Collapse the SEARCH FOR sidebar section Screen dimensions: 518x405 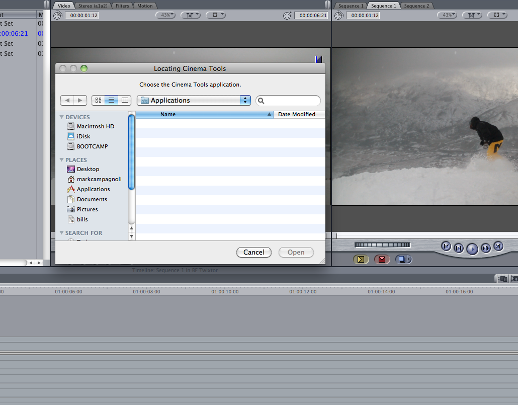[x=61, y=233]
